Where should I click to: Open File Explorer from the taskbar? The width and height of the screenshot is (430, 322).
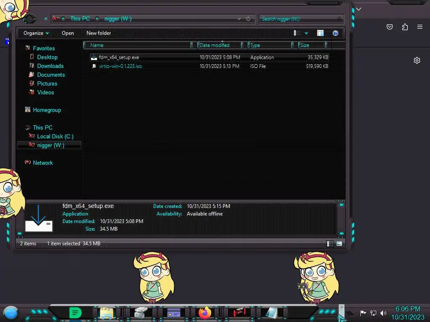click(107, 313)
